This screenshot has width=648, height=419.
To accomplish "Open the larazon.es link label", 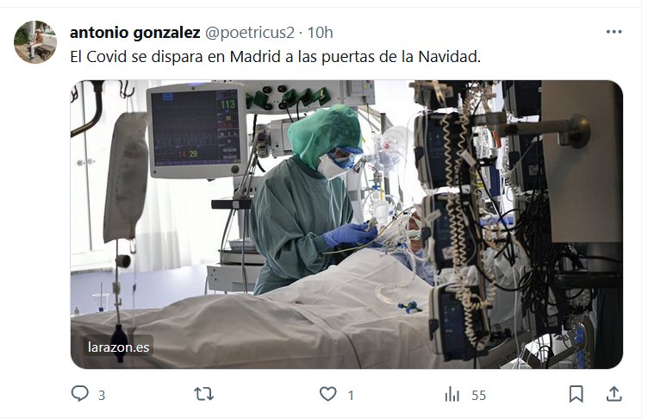I will 118,347.
